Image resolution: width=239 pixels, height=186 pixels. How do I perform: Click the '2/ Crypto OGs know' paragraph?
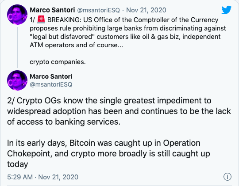(x=119, y=111)
